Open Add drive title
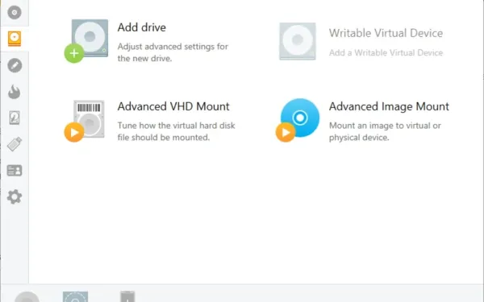This screenshot has width=484, height=302. [142, 27]
